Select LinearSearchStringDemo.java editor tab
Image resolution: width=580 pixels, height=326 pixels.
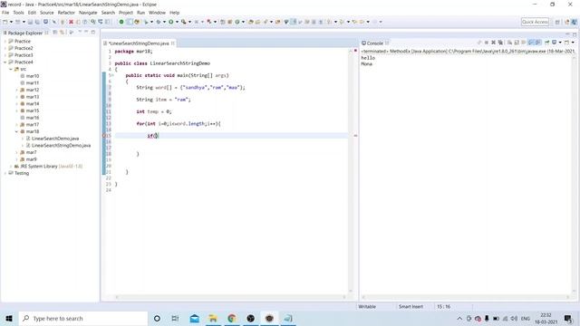point(139,43)
